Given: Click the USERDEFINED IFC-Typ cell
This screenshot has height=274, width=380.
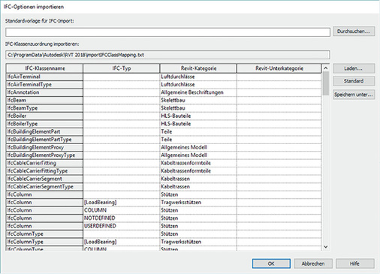Looking at the screenshot, I should [122, 226].
